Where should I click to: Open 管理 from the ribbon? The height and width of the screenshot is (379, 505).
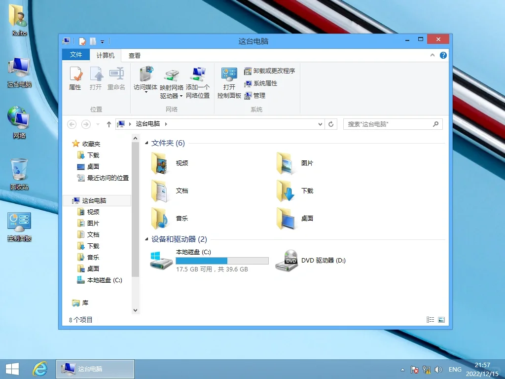(254, 96)
